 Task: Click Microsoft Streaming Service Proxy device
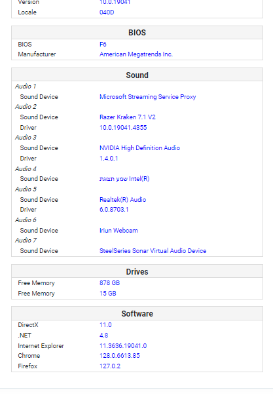147,96
